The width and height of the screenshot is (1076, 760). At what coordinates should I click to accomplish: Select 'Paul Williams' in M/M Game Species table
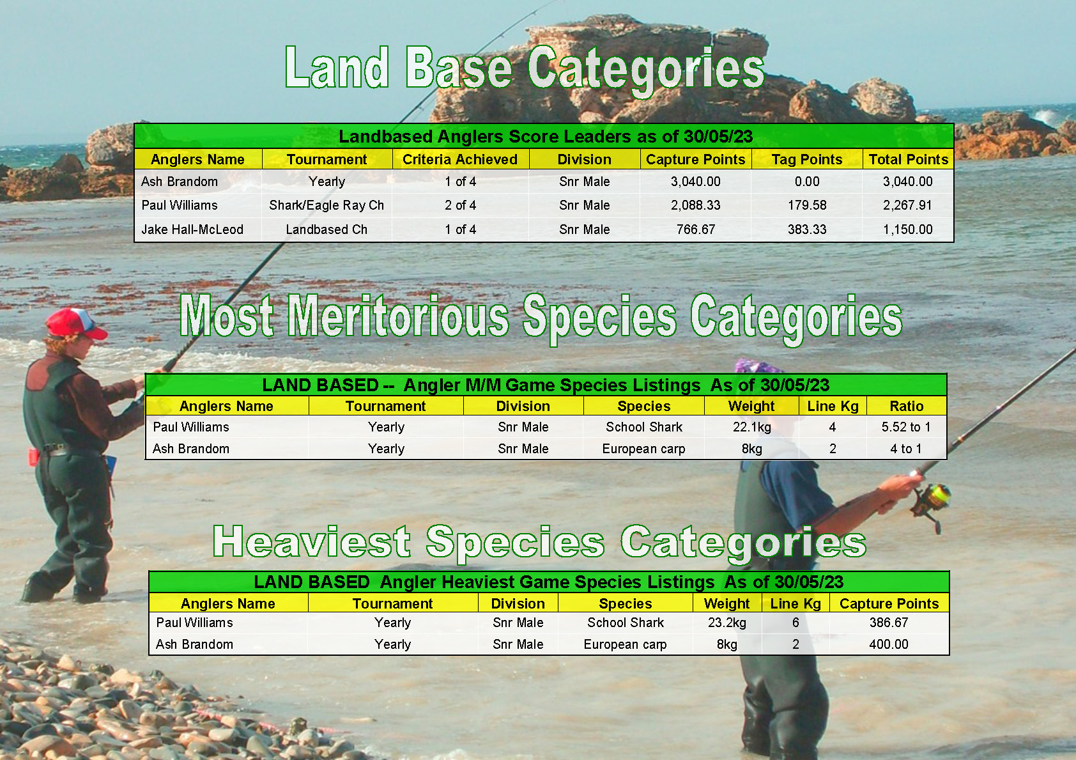click(191, 427)
